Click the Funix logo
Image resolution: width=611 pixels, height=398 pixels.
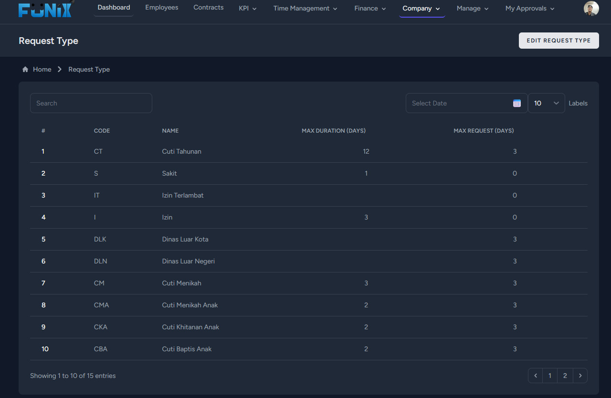point(46,10)
